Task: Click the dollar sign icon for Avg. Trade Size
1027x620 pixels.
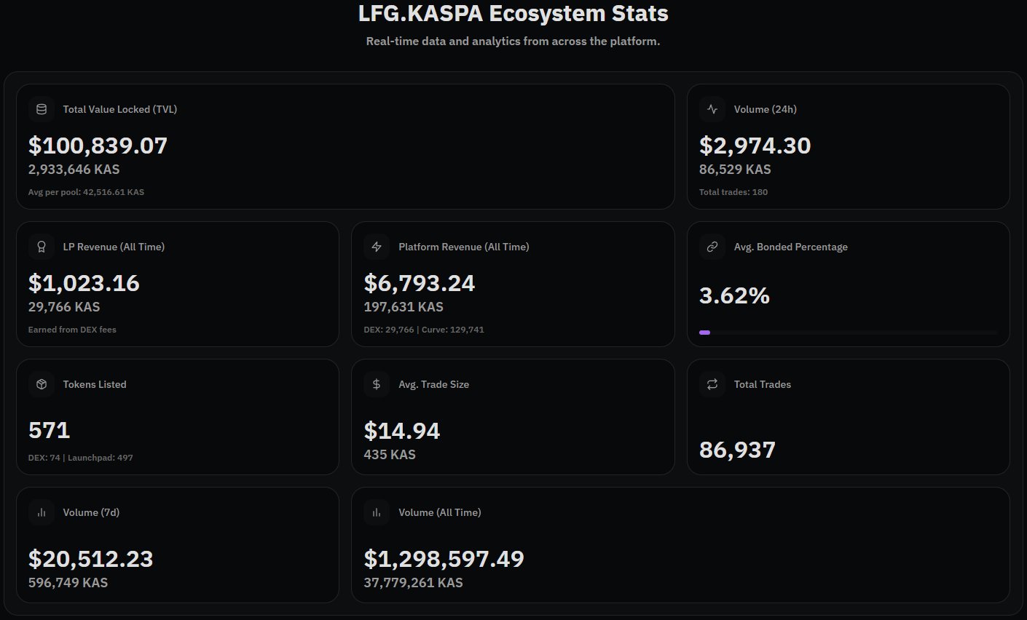Action: click(377, 384)
